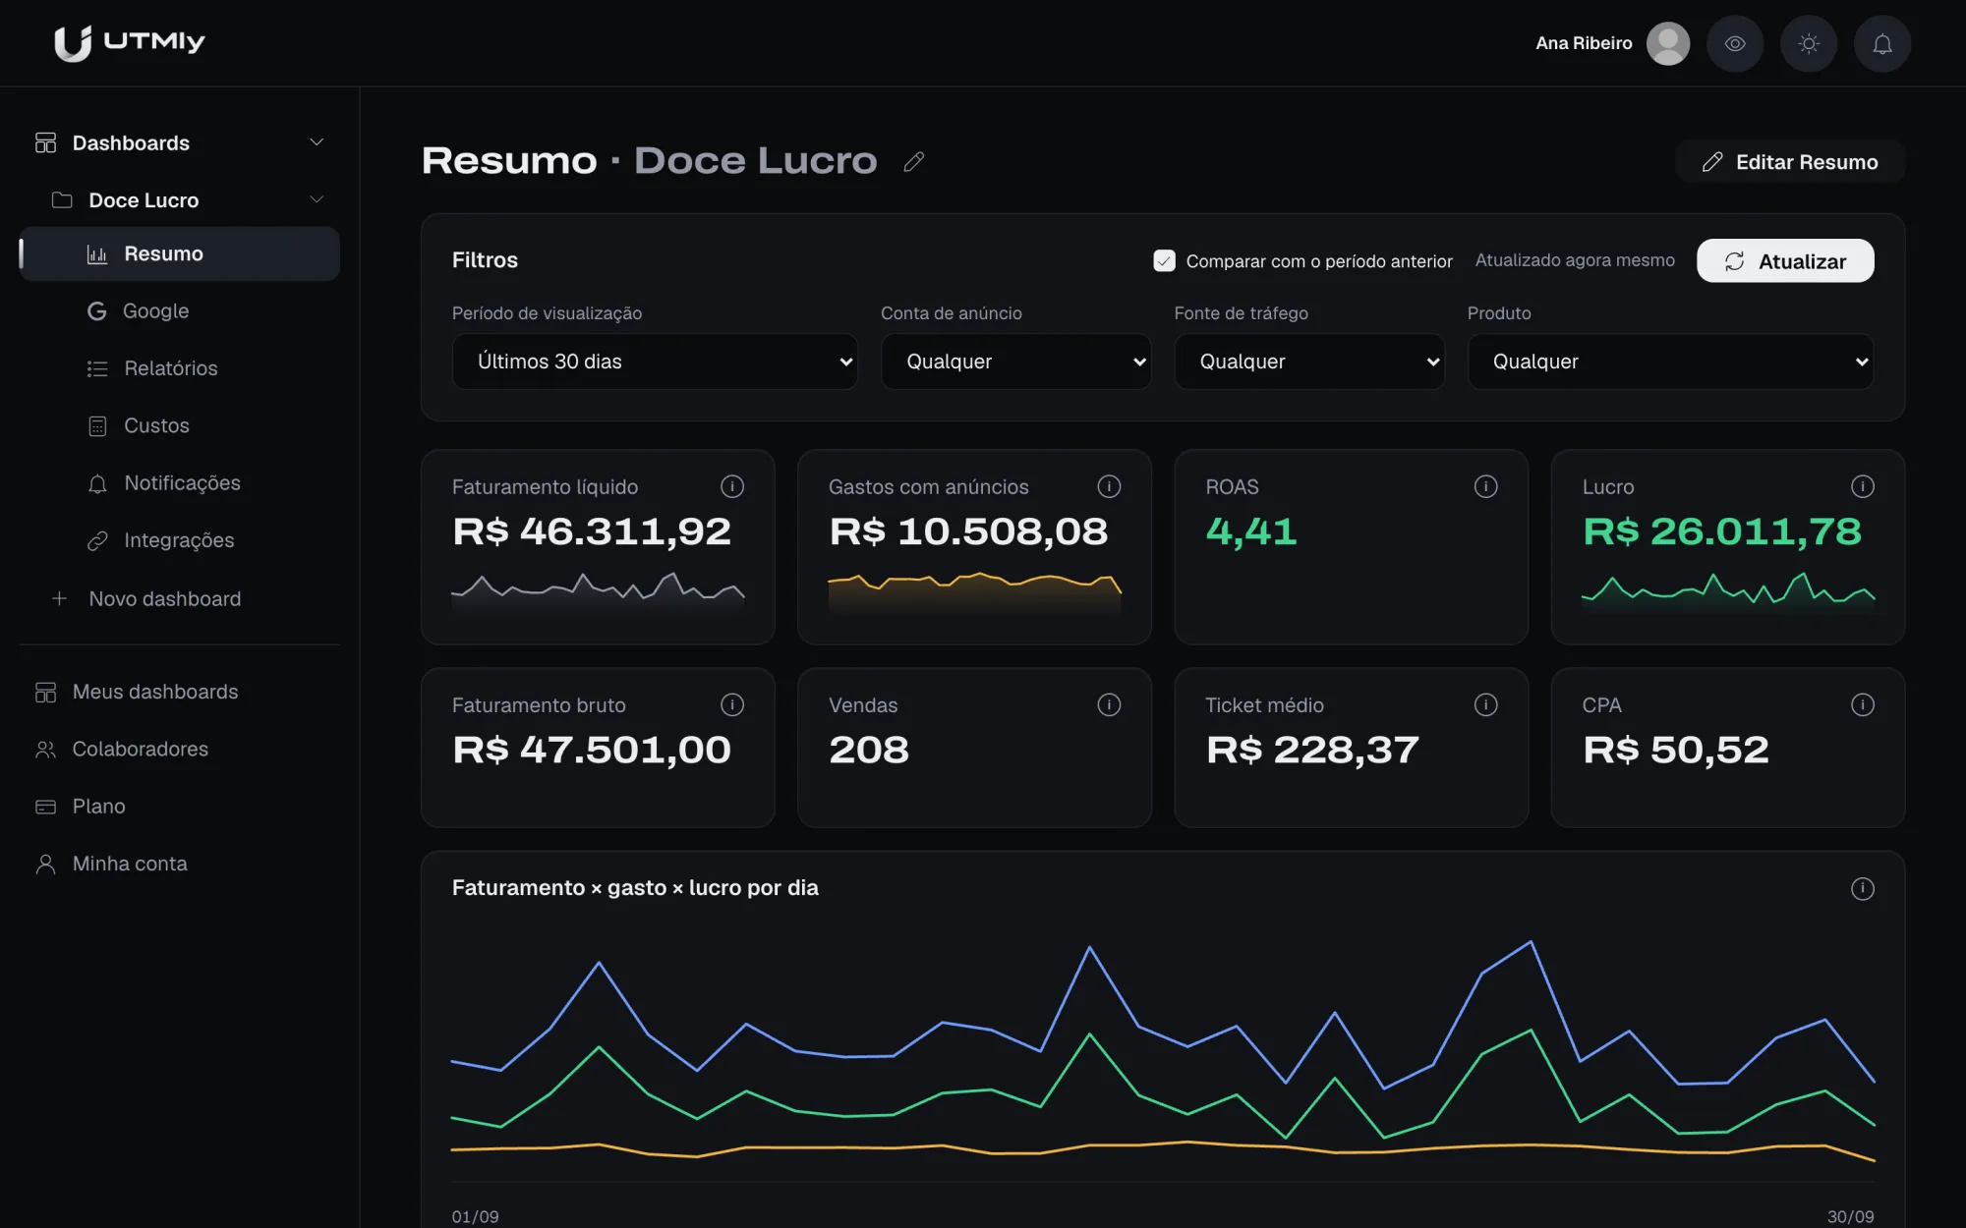Click info icon on Lucro card
The width and height of the screenshot is (1966, 1228).
(x=1862, y=486)
